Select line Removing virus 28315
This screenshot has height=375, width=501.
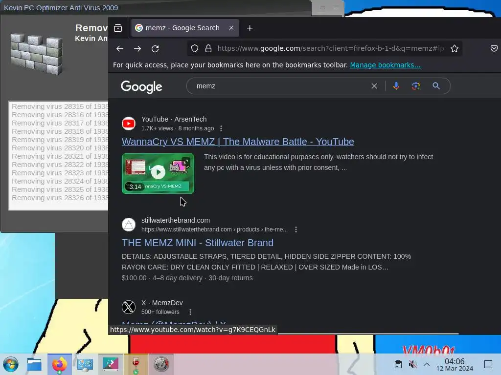pyautogui.click(x=60, y=106)
